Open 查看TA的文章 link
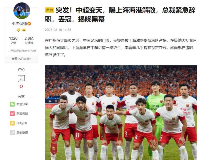200x160 pixels. (21, 59)
